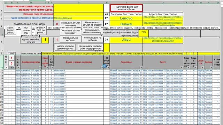Open filter dropdown for 'Номер группы' column
223x125 pixels.
(47, 68)
